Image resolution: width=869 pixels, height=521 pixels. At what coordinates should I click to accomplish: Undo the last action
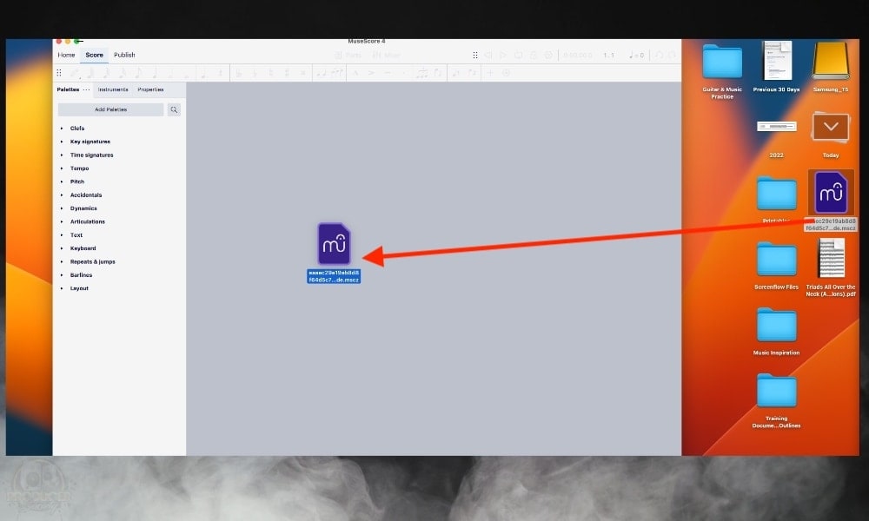(x=659, y=56)
